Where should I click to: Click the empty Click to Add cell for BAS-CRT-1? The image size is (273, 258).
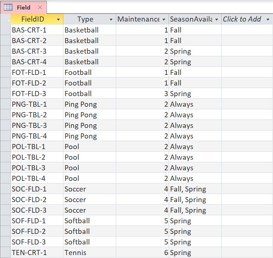tap(247, 30)
